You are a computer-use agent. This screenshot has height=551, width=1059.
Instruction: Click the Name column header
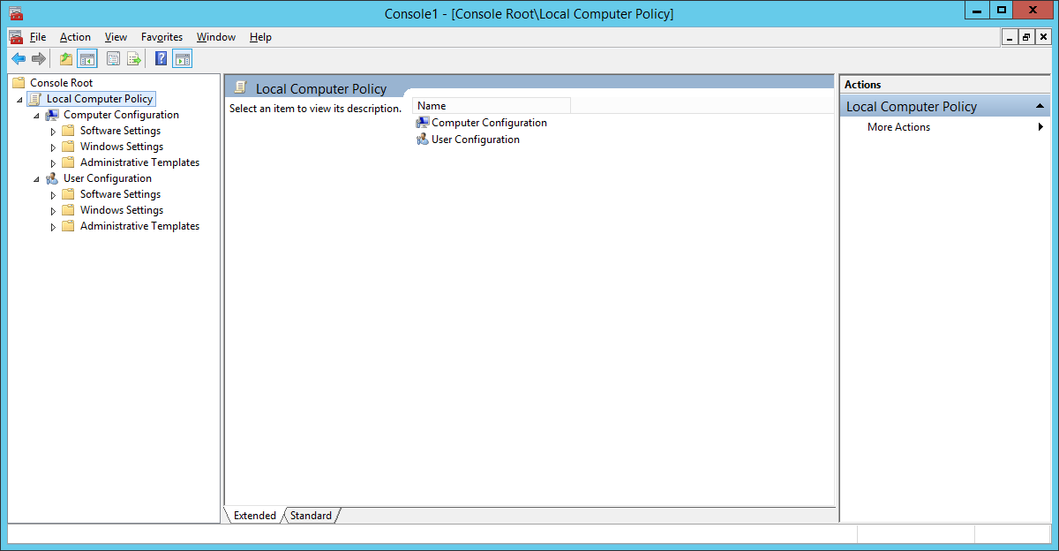coord(491,106)
